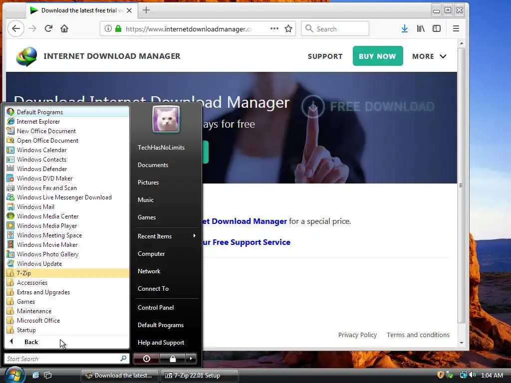Click Back in Start menu programs
This screenshot has width=511, height=383.
(x=67, y=342)
